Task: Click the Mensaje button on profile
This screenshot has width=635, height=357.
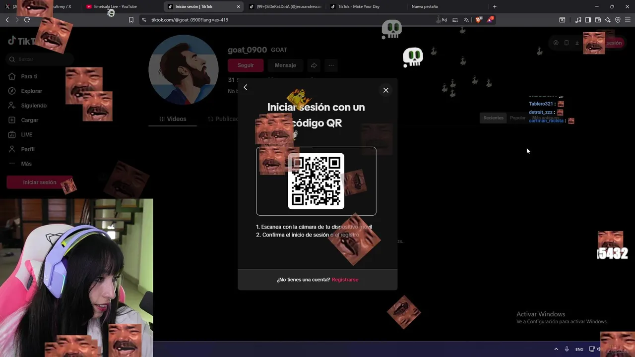Action: coord(285,65)
